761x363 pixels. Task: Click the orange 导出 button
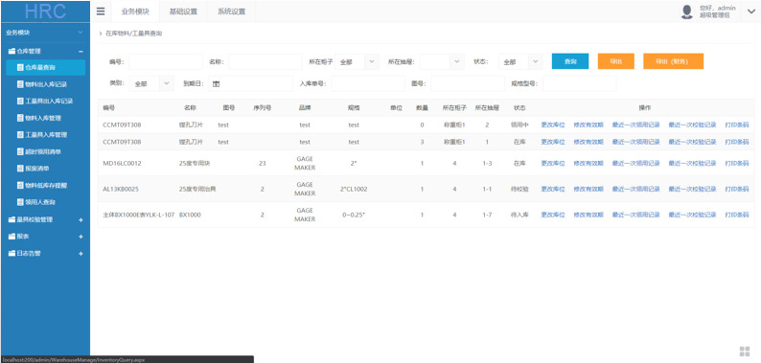(x=616, y=61)
